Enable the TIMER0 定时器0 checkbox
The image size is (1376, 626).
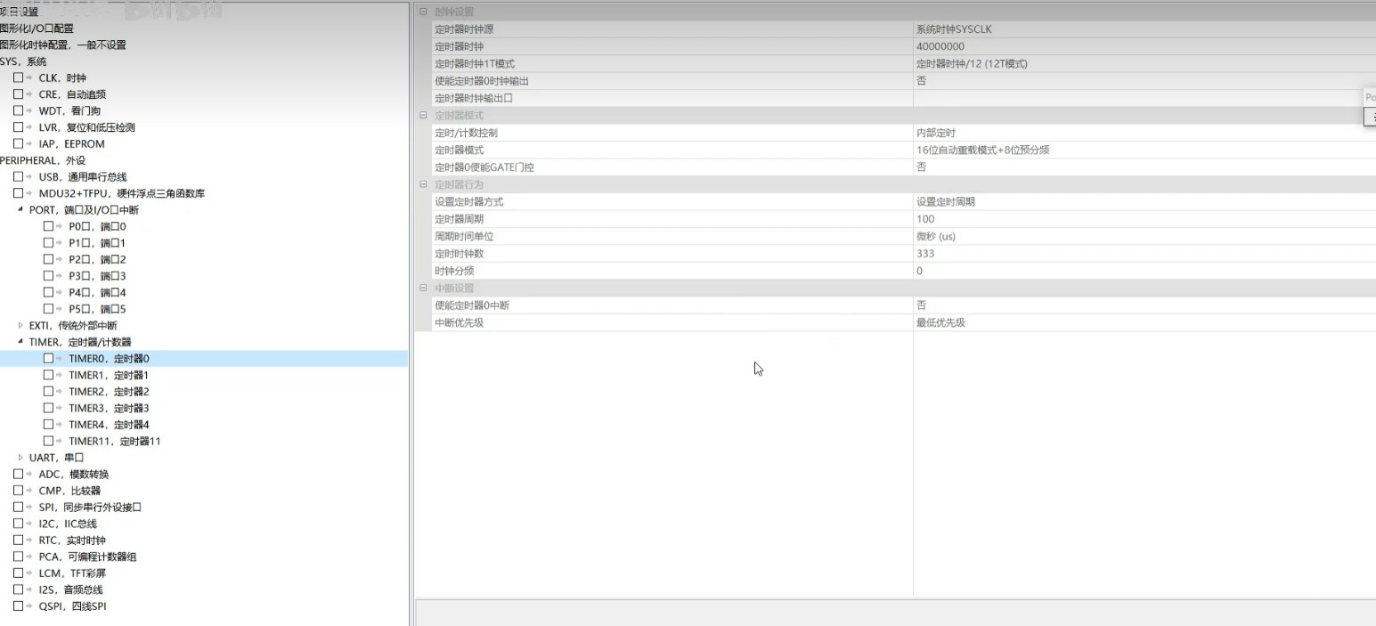[48, 359]
